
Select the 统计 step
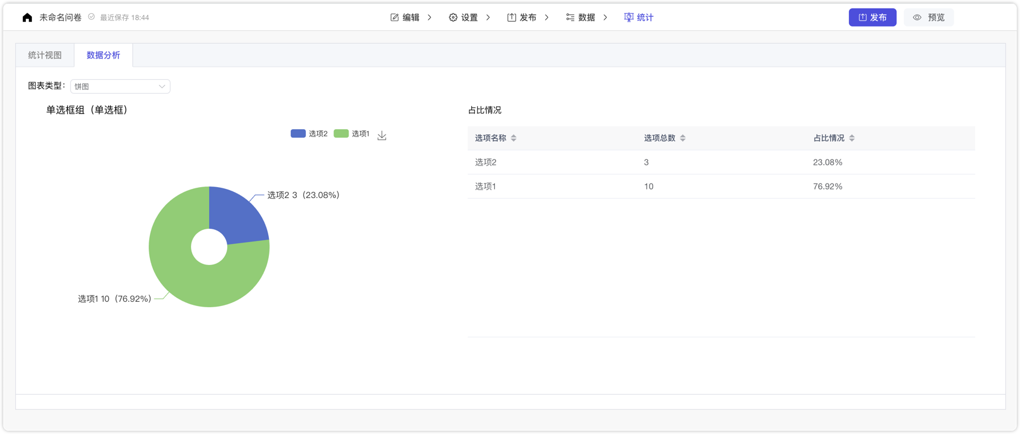pos(639,18)
